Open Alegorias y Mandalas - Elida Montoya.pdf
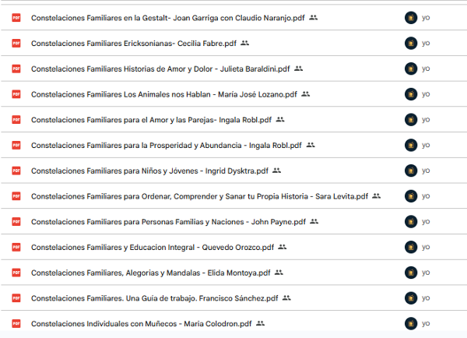467x338 pixels. (151, 273)
